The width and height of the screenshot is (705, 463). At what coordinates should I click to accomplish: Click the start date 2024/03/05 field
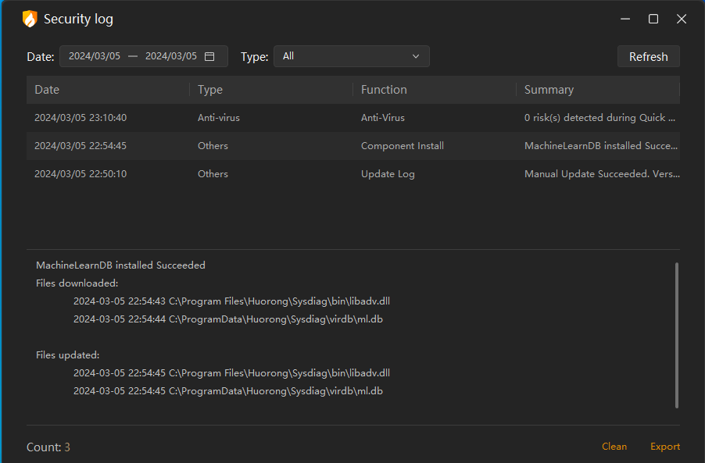click(95, 56)
